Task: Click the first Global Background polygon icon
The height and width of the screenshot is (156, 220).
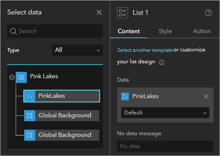Action: (x=30, y=116)
